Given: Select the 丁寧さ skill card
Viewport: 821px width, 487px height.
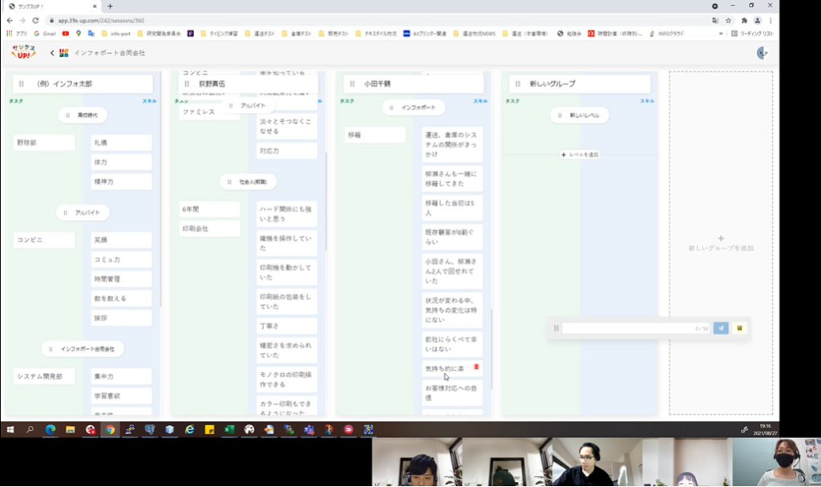Looking at the screenshot, I should point(287,326).
